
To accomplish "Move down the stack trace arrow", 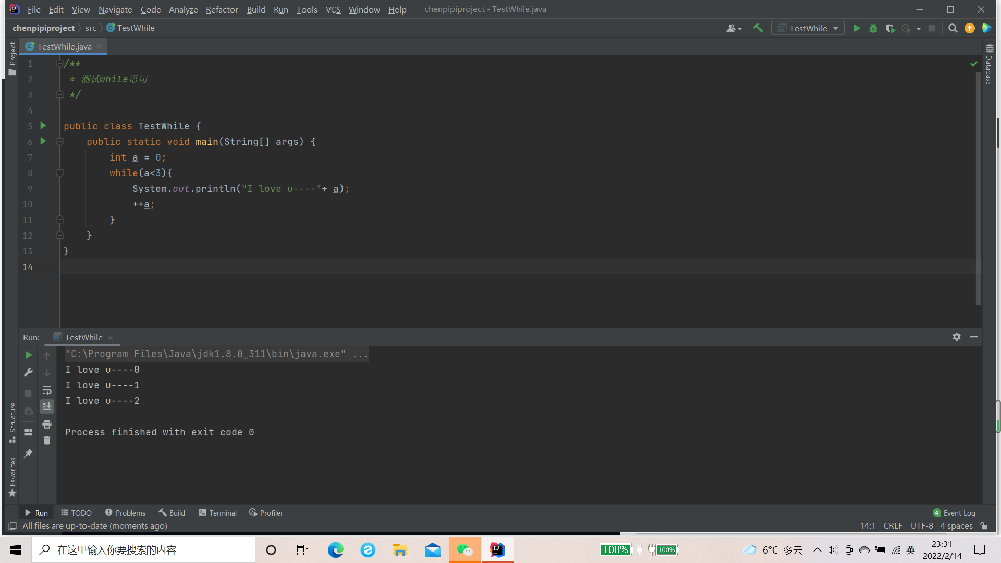I will (x=47, y=373).
